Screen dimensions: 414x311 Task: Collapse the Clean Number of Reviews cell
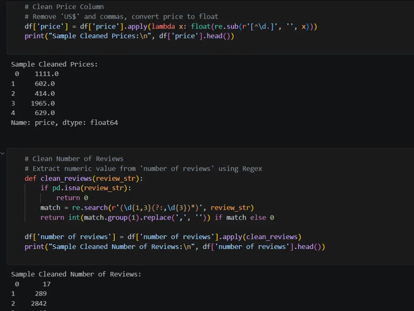click(x=2, y=153)
